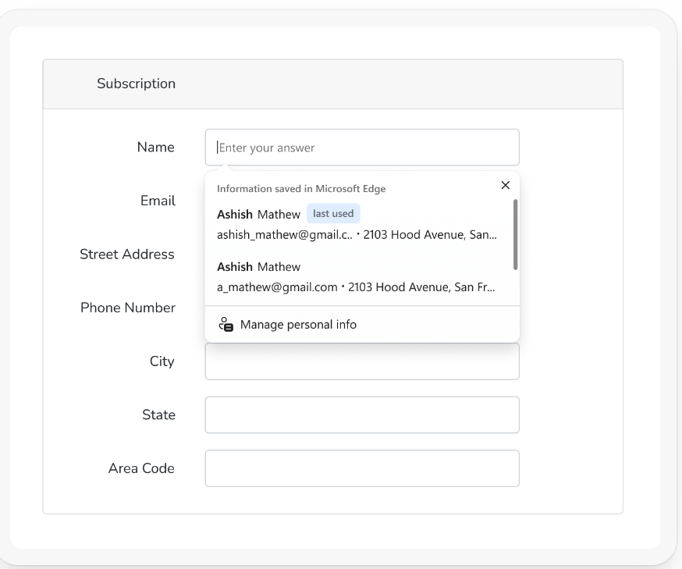Click the Area Code label
This screenshot has height=569, width=682.
coord(141,468)
